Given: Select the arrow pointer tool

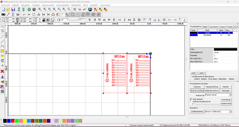Looking at the screenshot, I should coord(2,26).
